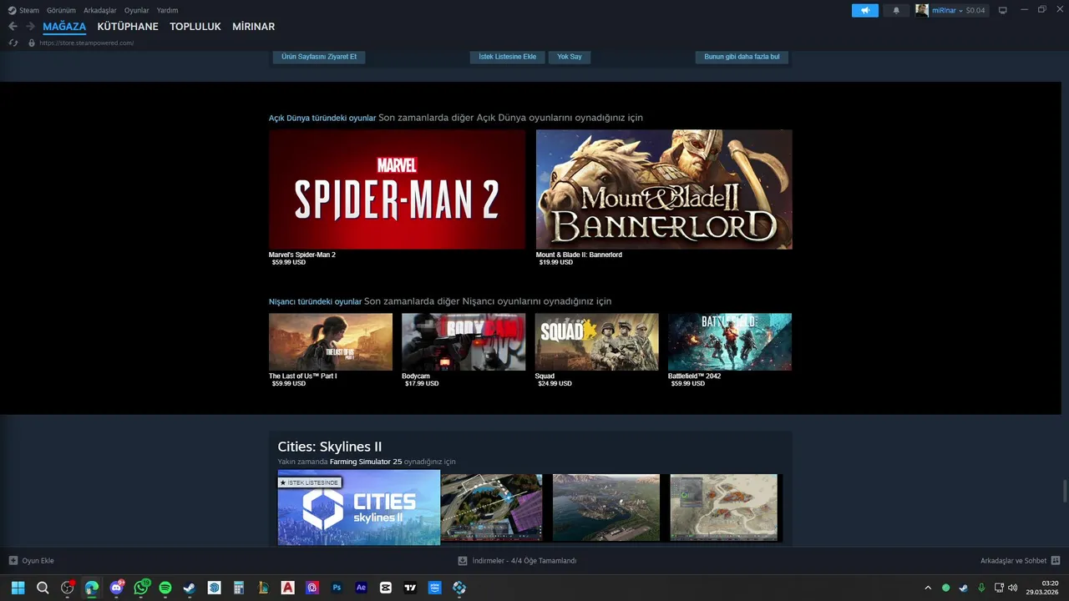Reload the store page
The image size is (1069, 601).
(x=13, y=43)
